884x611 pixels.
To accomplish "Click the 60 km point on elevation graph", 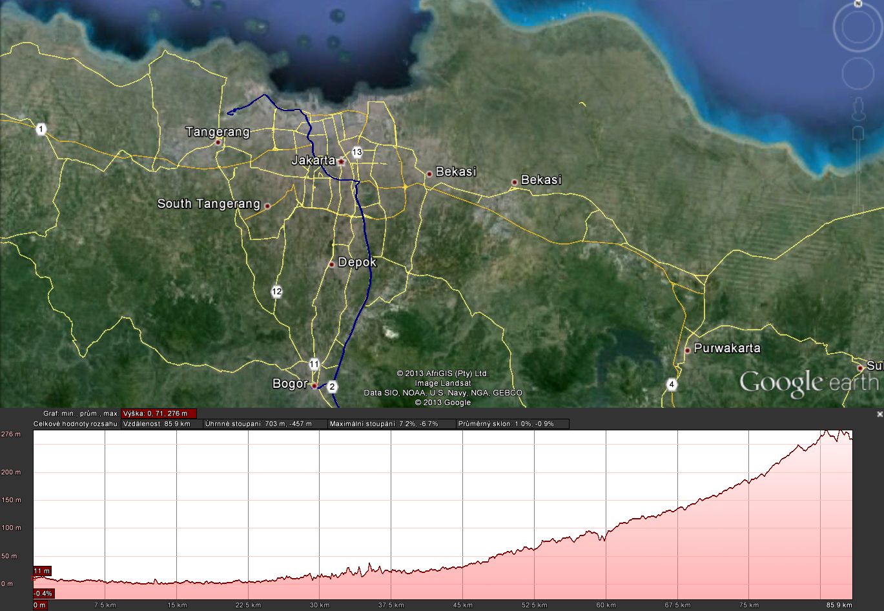I will pos(606,537).
